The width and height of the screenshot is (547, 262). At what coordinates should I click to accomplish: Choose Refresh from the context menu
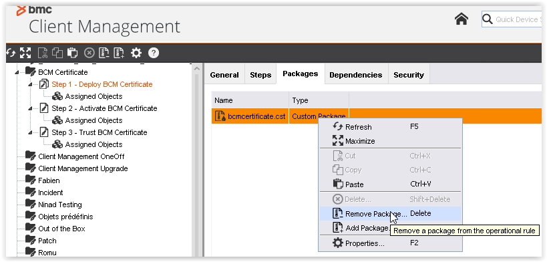[x=391, y=127]
